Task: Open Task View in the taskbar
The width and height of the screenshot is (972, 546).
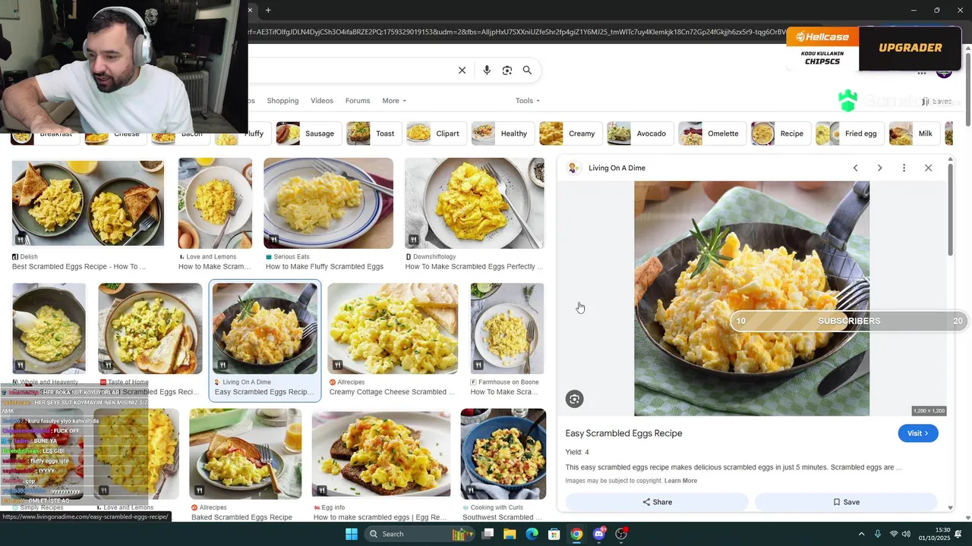Action: [488, 534]
